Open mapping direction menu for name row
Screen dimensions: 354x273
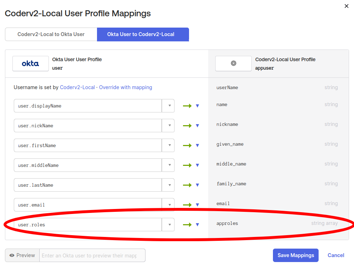[x=197, y=106]
